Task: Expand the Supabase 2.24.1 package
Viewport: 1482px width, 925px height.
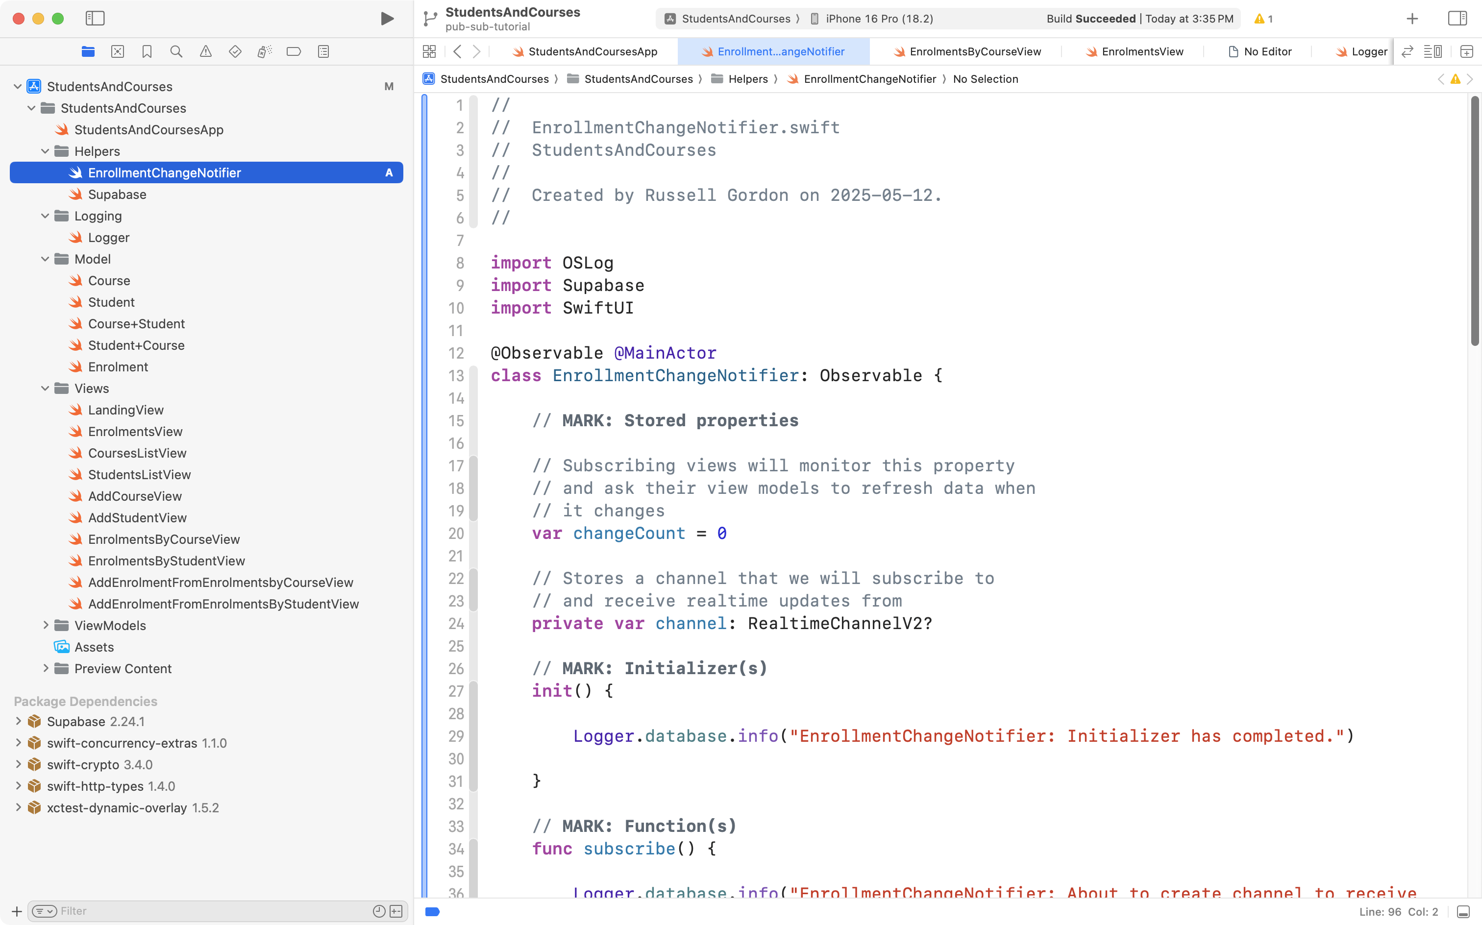Action: 18,721
